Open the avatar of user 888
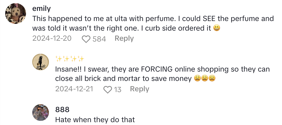 pyautogui.click(x=40, y=113)
